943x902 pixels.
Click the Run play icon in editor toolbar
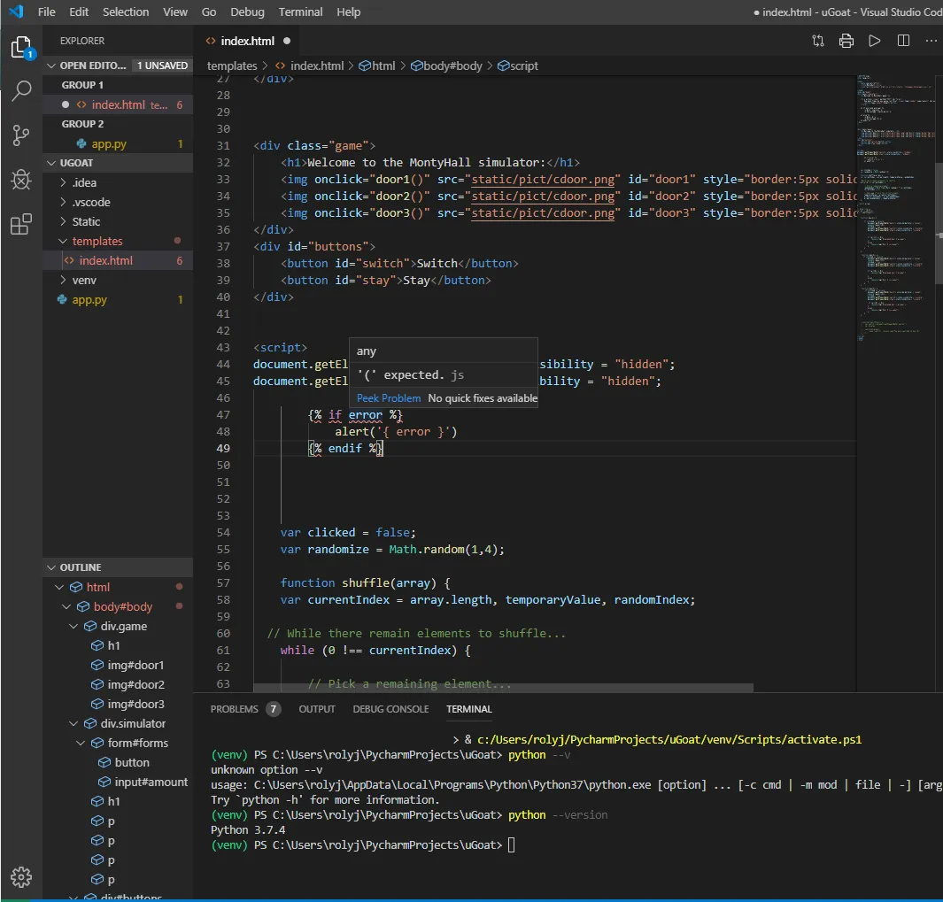pyautogui.click(x=874, y=41)
